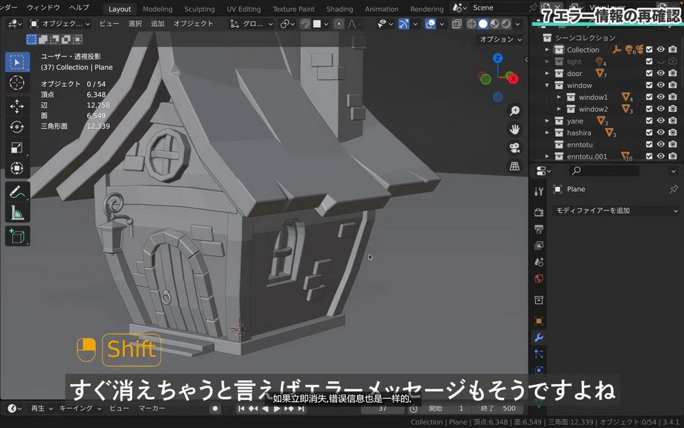Select the 3D Cursor tool
The height and width of the screenshot is (428, 684).
[17, 83]
